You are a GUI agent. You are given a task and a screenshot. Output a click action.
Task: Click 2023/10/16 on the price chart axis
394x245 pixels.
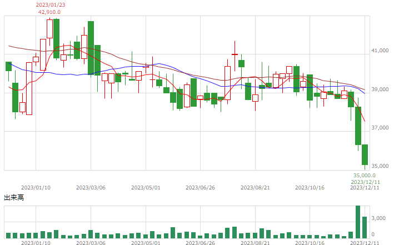click(x=310, y=188)
